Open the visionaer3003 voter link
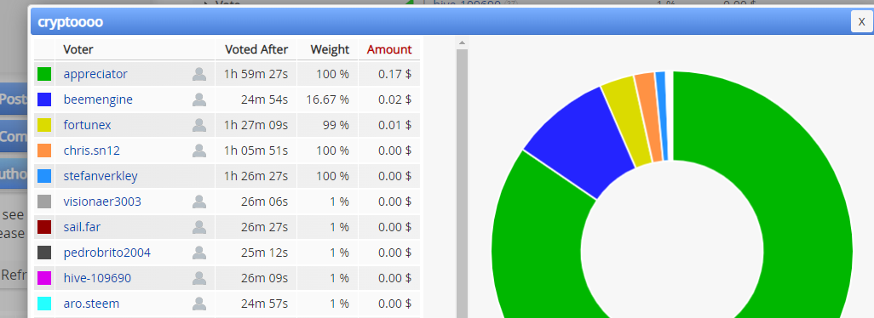Image resolution: width=874 pixels, height=318 pixels. click(102, 202)
